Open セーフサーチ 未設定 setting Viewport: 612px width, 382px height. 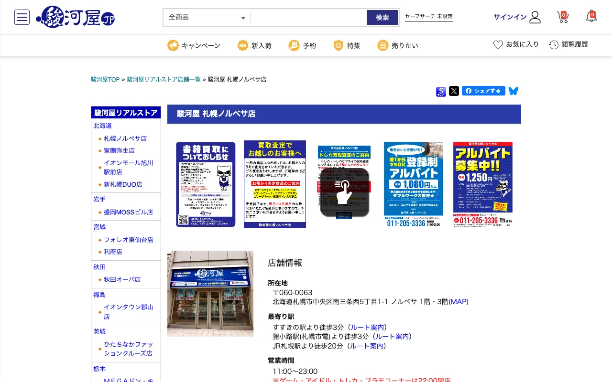pos(429,16)
